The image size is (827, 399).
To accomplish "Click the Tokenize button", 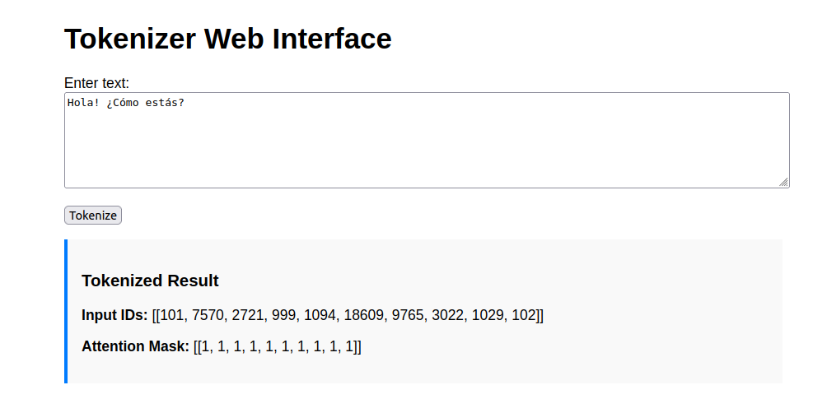I will tap(93, 216).
